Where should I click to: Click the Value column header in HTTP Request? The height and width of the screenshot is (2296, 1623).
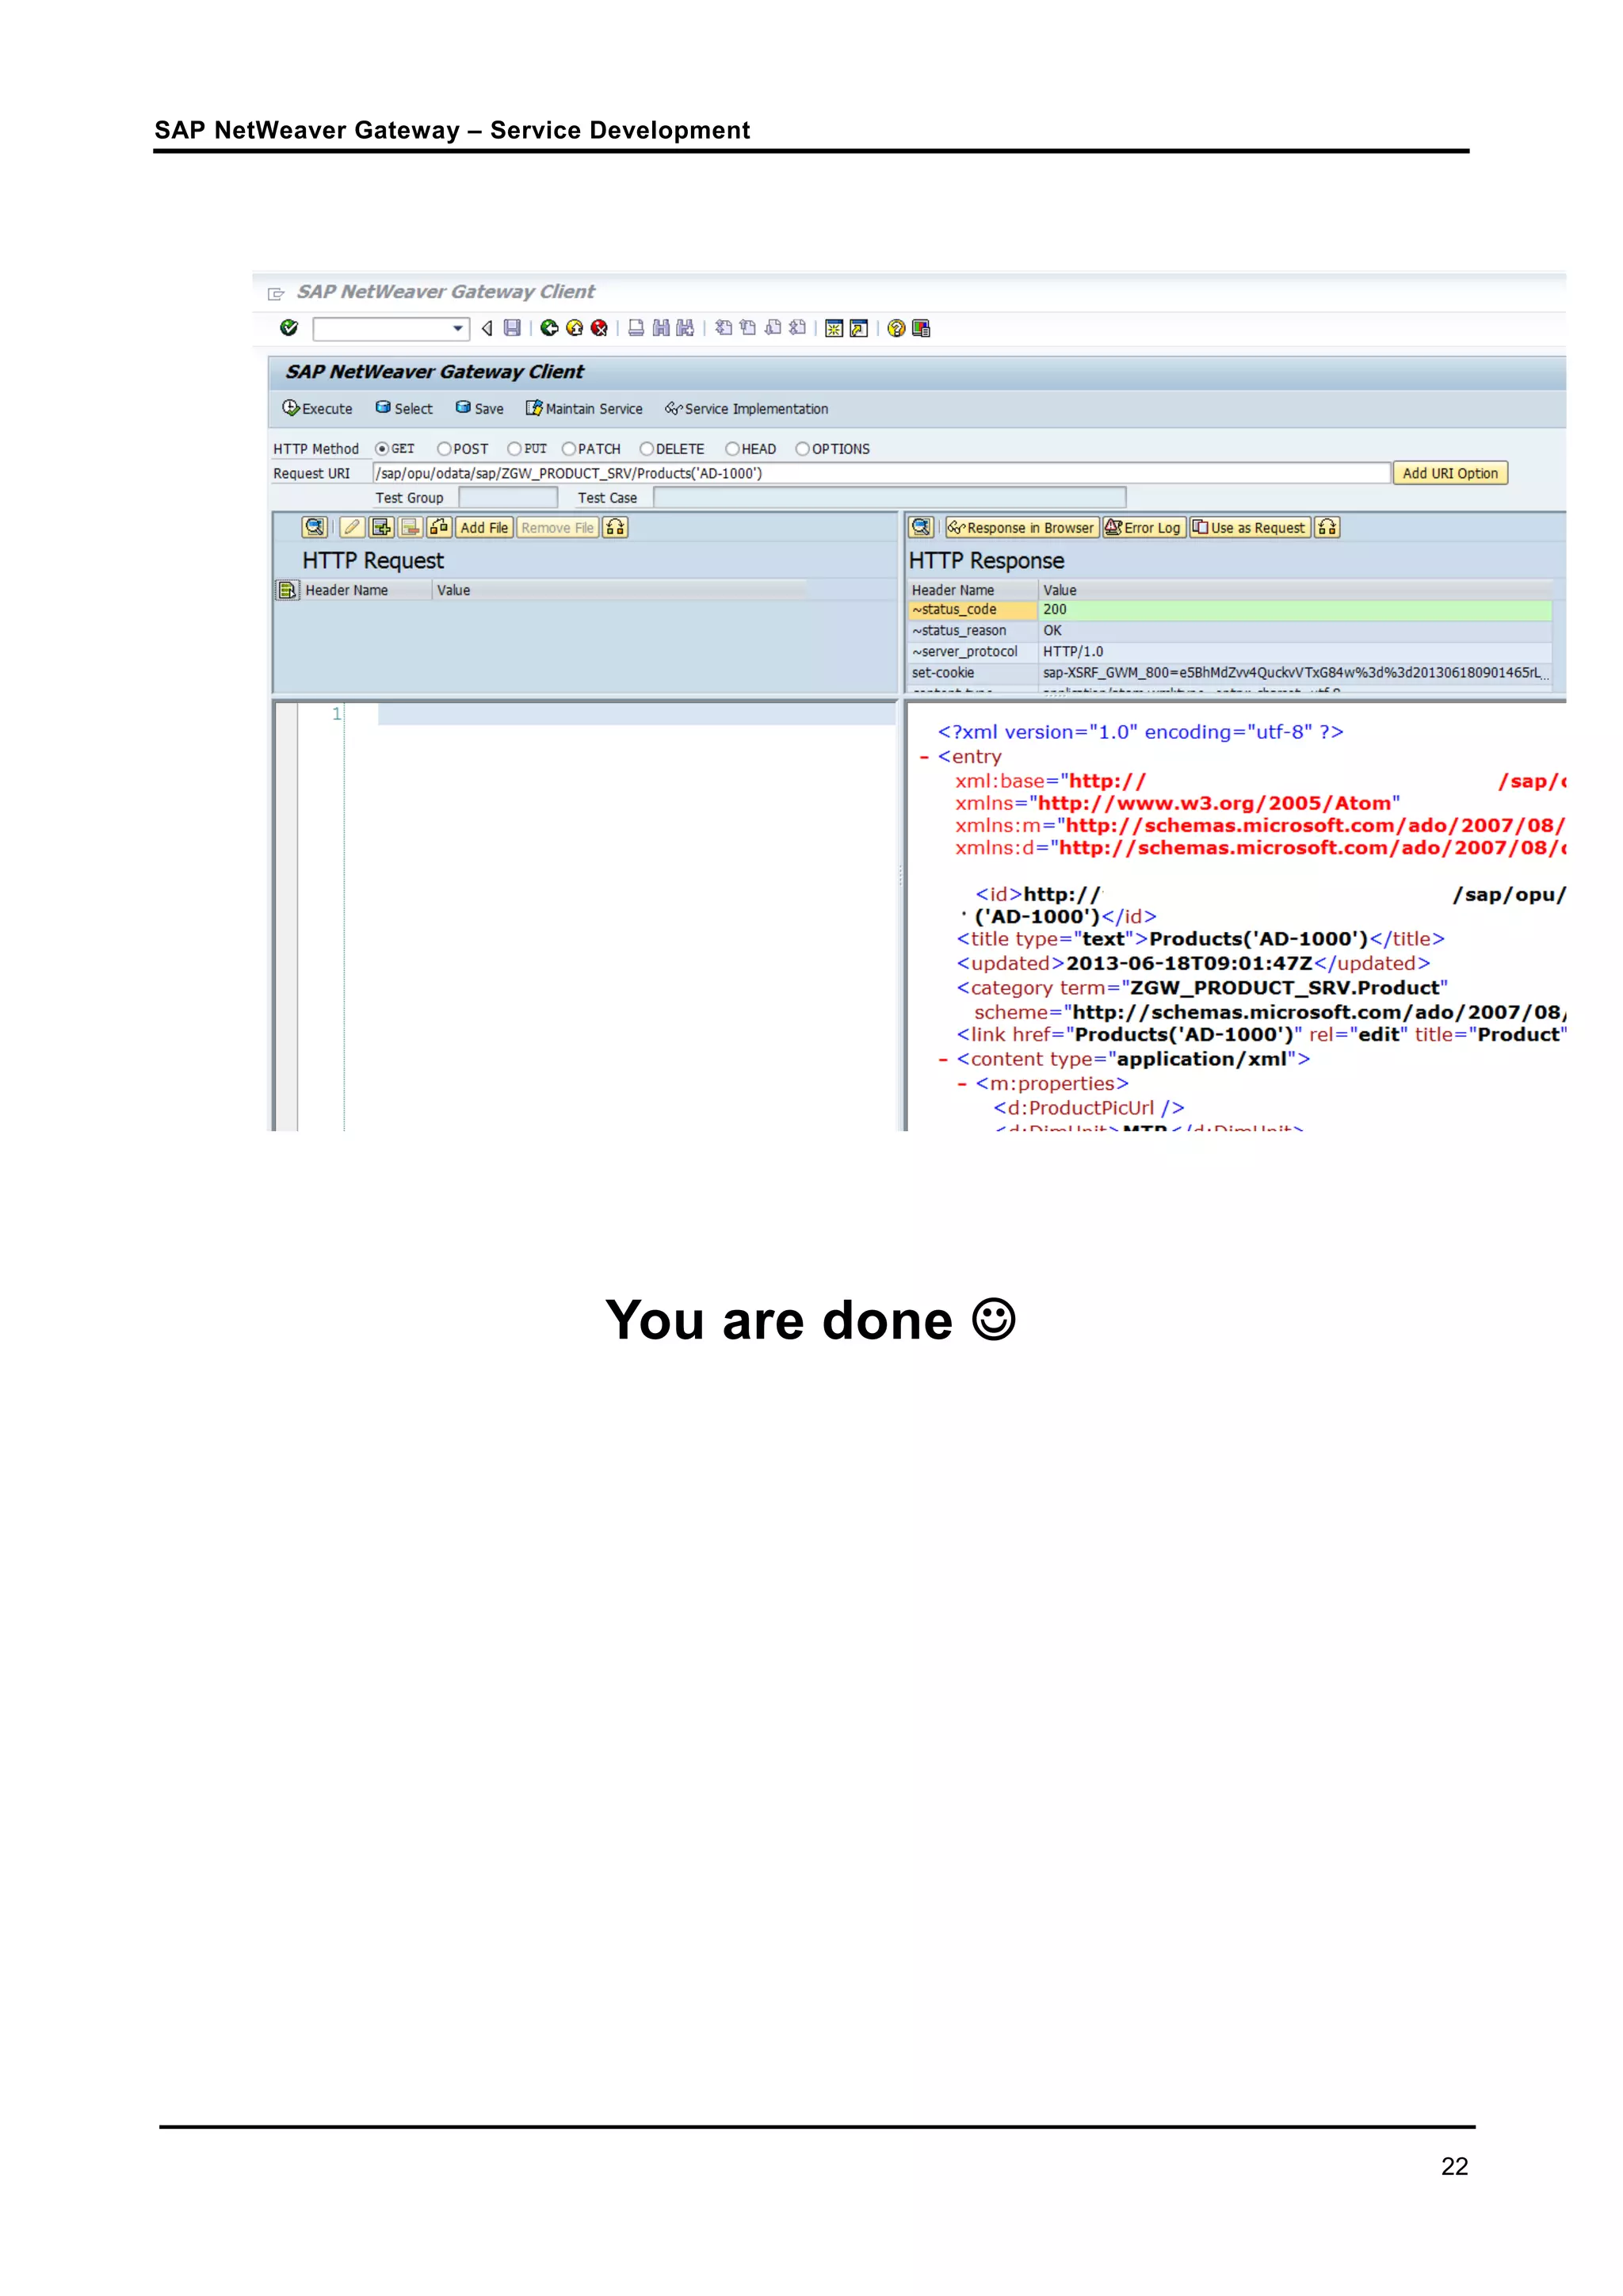coord(620,590)
